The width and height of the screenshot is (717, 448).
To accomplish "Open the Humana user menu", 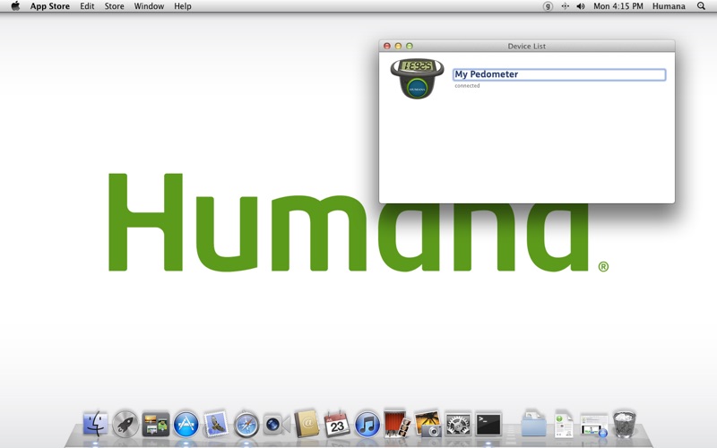I will [x=669, y=6].
